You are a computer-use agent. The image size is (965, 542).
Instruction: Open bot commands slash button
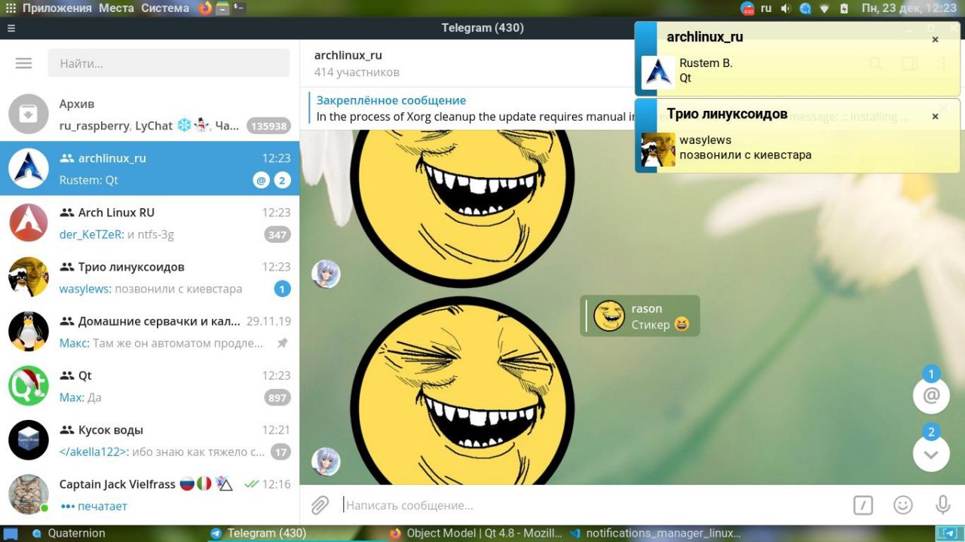point(863,505)
